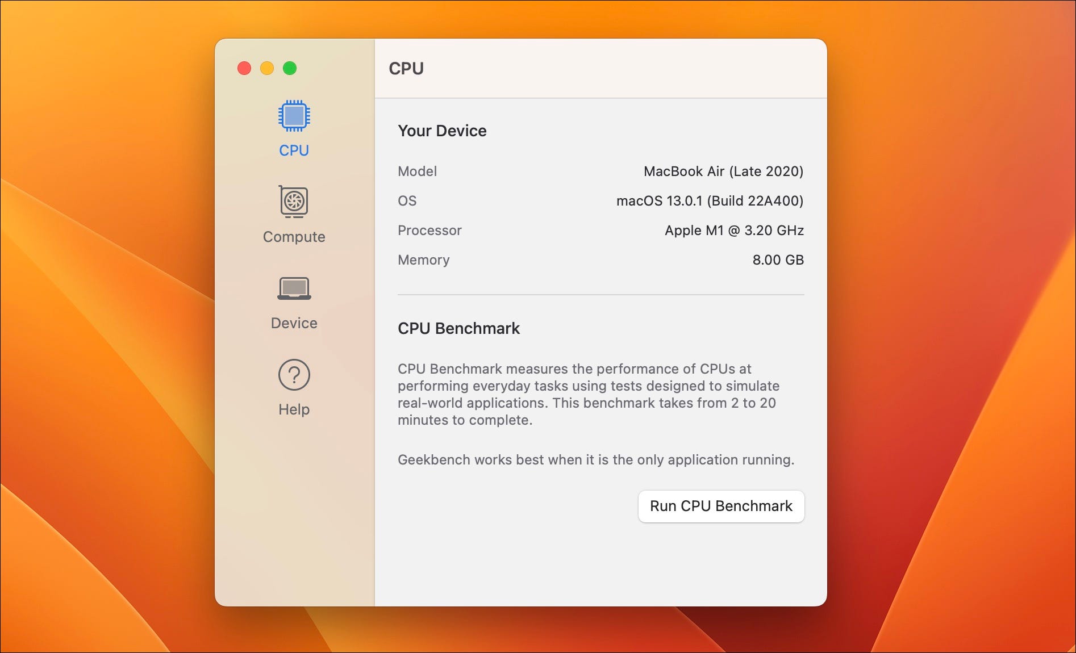Click the CPU Benchmark description paragraph
Viewport: 1076px width, 653px height.
pyautogui.click(x=589, y=395)
